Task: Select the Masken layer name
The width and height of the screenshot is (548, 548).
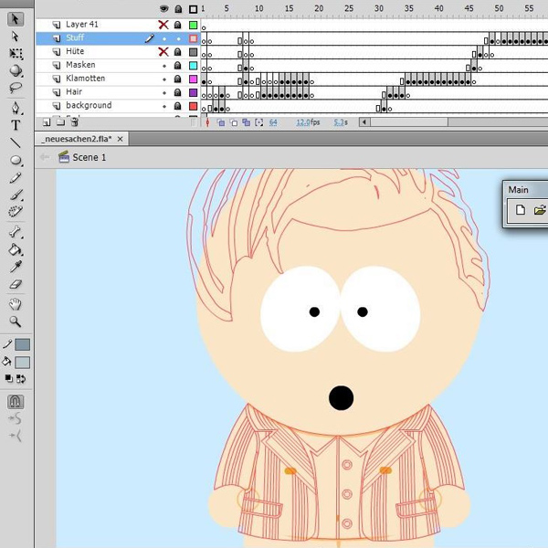Action: pos(80,65)
